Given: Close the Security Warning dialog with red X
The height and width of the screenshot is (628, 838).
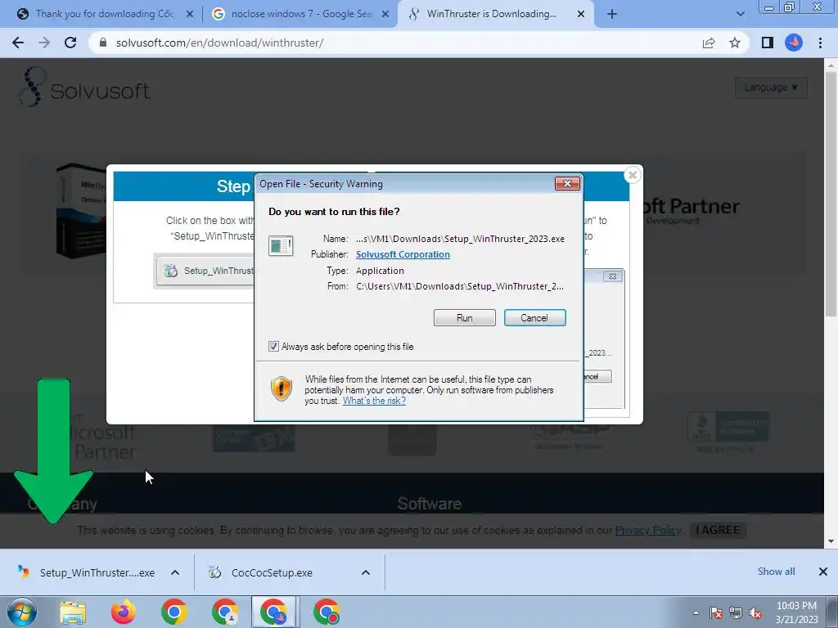Looking at the screenshot, I should [567, 184].
